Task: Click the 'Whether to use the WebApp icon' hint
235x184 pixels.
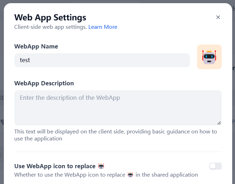Action: point(70,175)
